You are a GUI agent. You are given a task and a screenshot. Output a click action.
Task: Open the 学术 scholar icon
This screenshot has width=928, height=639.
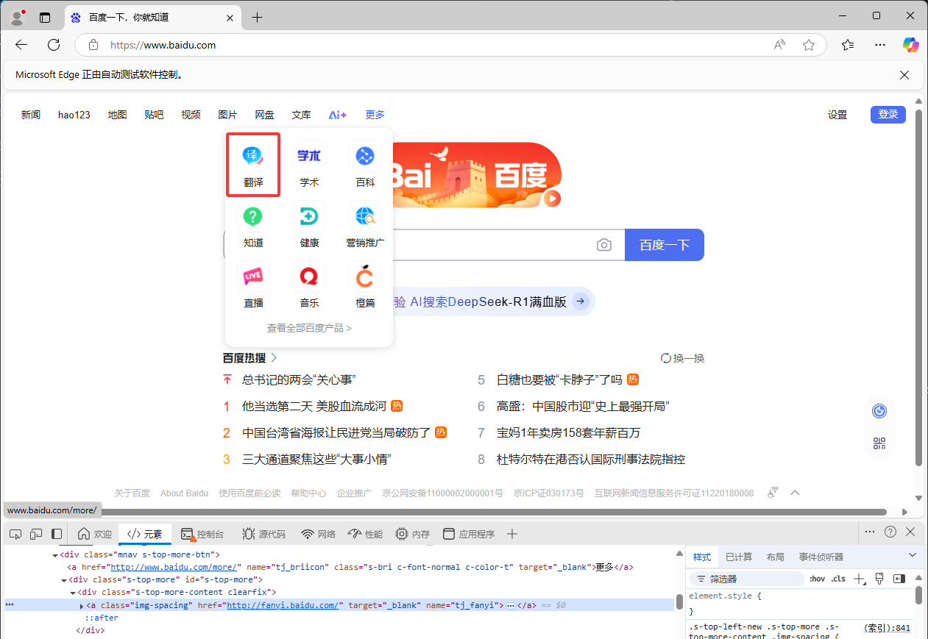[309, 156]
